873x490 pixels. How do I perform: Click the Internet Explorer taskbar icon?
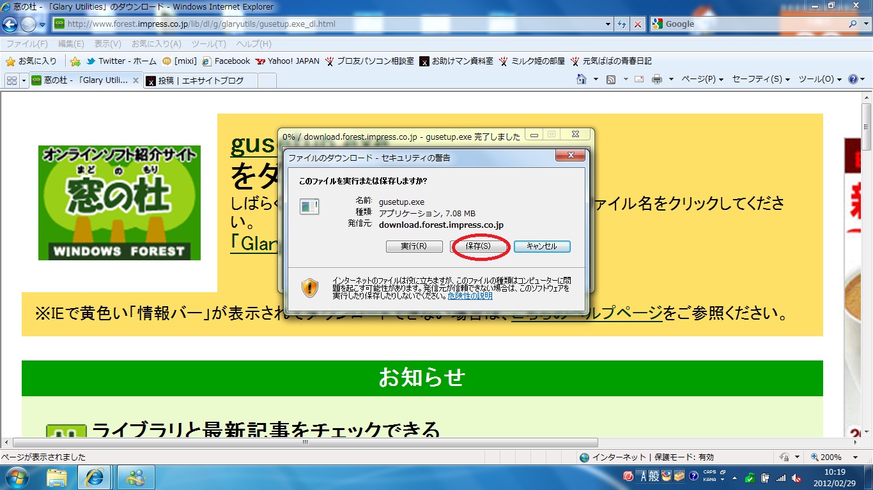[96, 477]
